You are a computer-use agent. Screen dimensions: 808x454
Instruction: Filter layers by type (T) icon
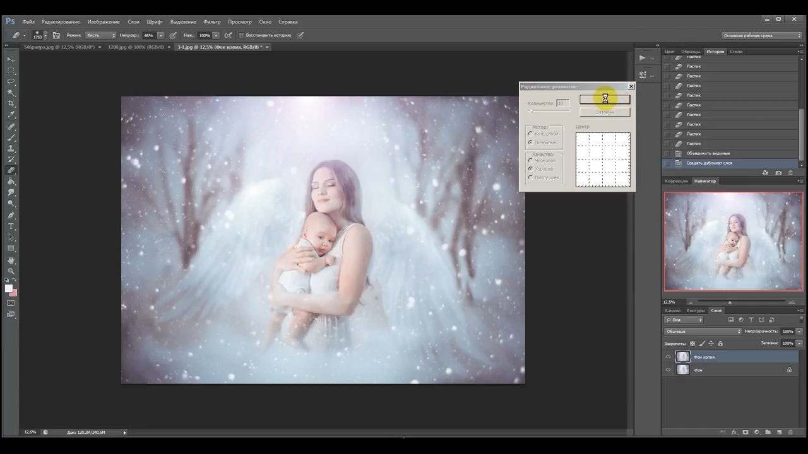coord(751,320)
